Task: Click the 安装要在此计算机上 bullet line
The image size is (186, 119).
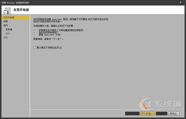Action: [x=61, y=30]
